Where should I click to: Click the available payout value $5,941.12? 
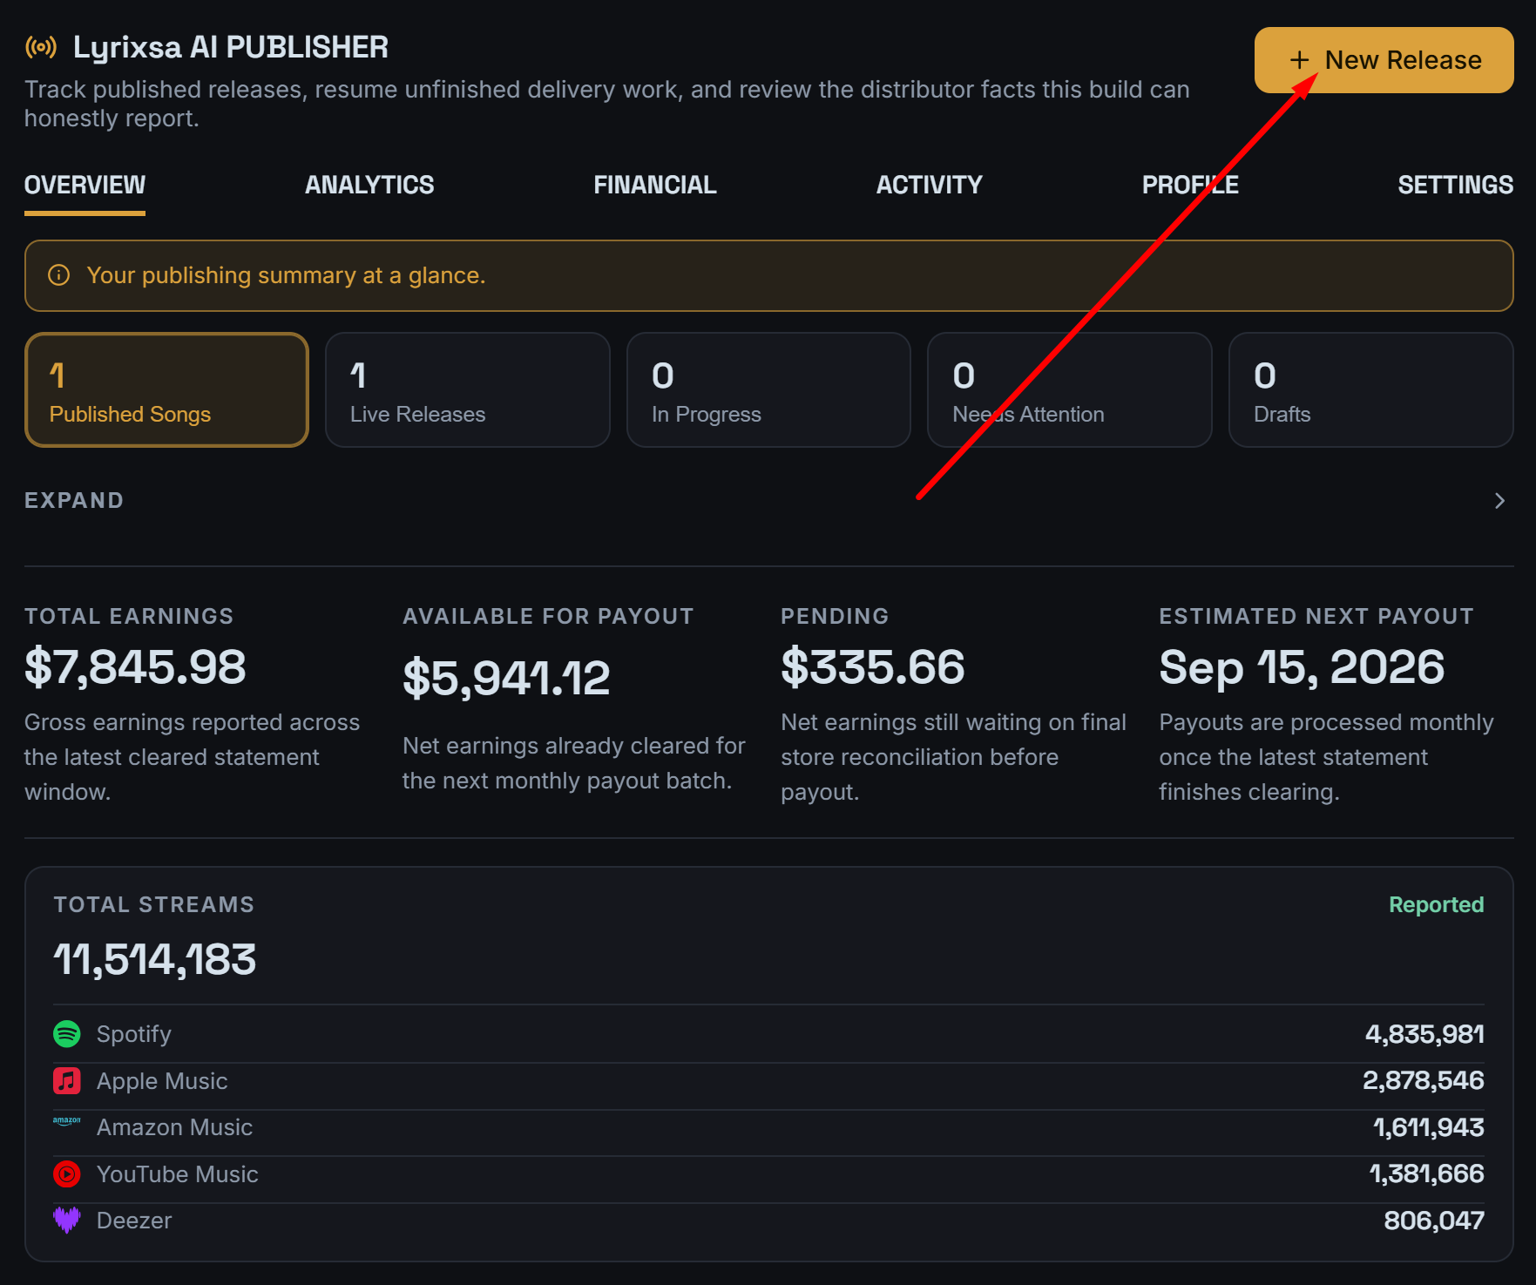tap(506, 679)
